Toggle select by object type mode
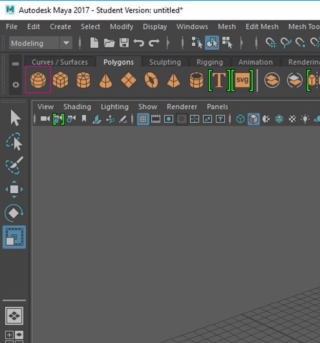The width and height of the screenshot is (320, 343). [212, 43]
